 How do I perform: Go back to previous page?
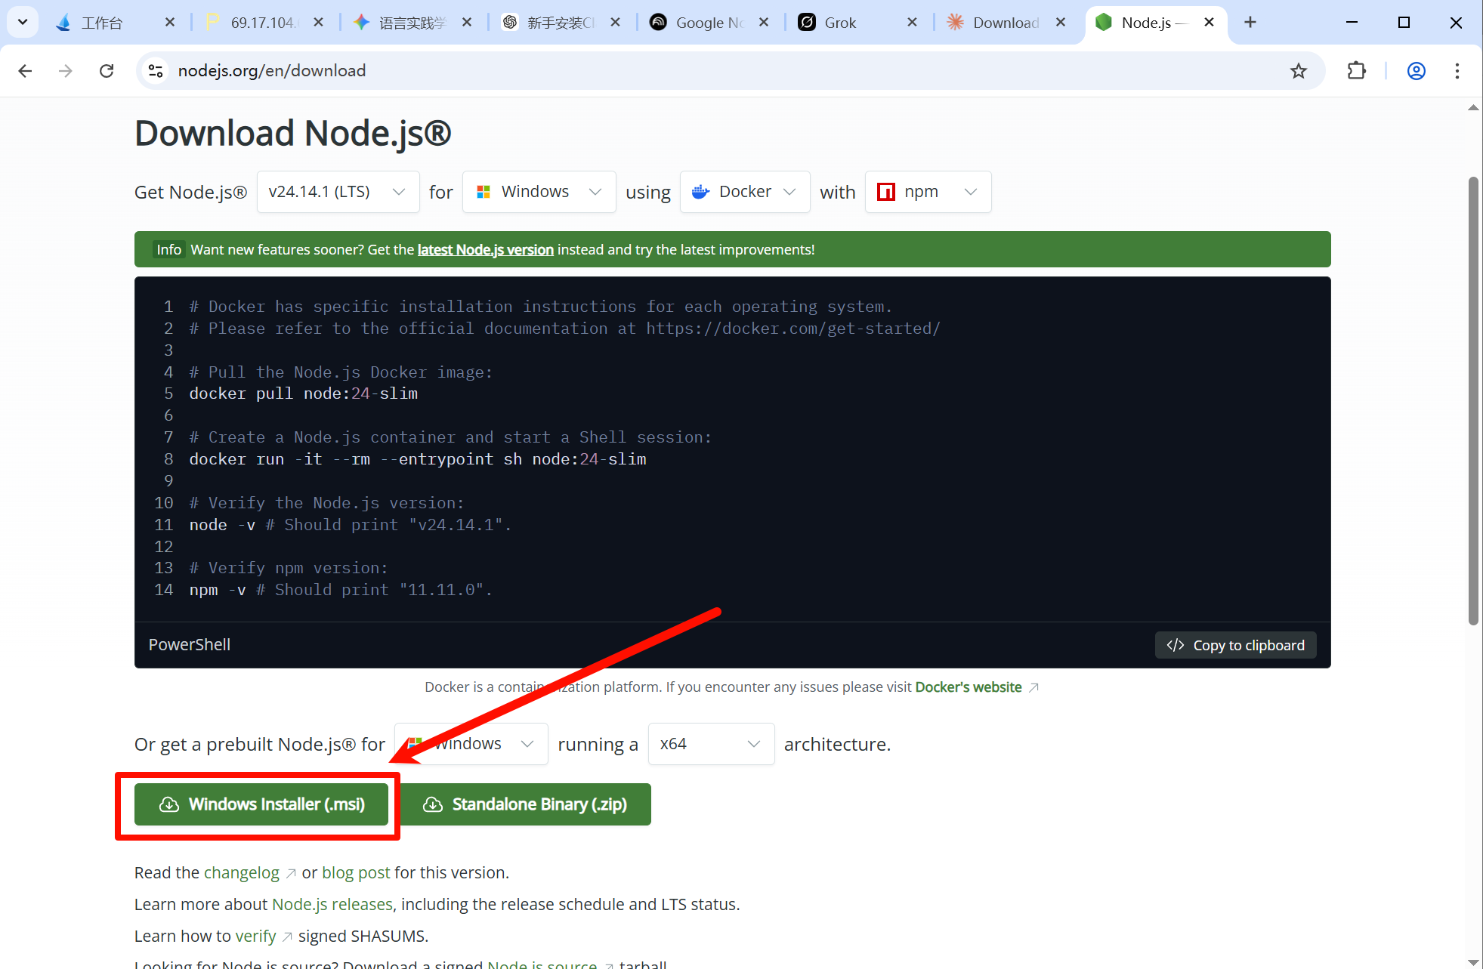tap(25, 71)
